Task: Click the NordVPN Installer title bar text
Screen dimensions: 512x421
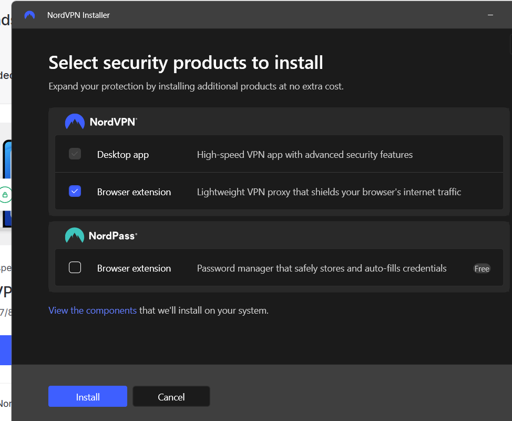Action: 78,15
